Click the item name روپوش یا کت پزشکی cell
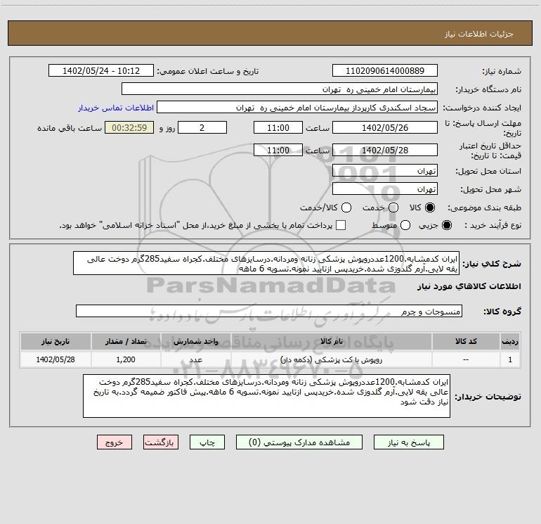Image resolution: width=541 pixels, height=524 pixels. 332,359
